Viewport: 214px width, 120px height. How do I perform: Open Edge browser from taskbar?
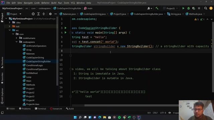[x=100, y=117]
